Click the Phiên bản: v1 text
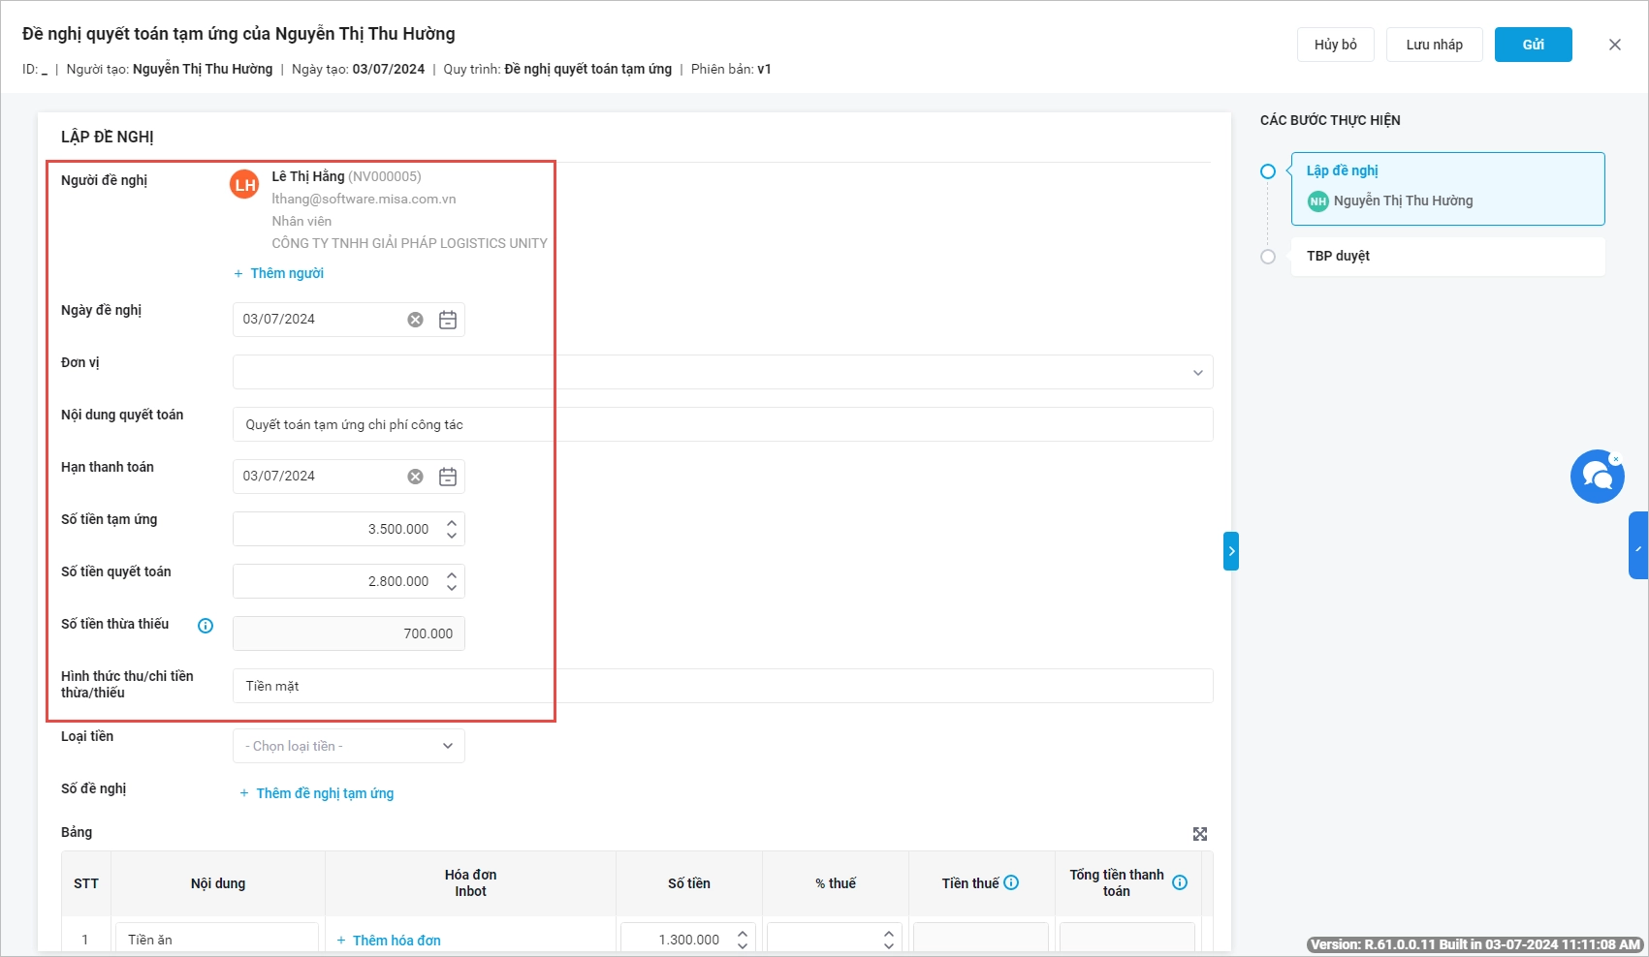The height and width of the screenshot is (957, 1649). click(x=731, y=69)
